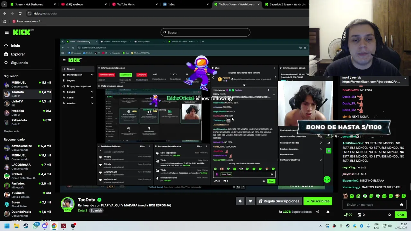Switch to Stream - Kick Dashboard tab
This screenshot has height=231, width=411.
(29, 4)
